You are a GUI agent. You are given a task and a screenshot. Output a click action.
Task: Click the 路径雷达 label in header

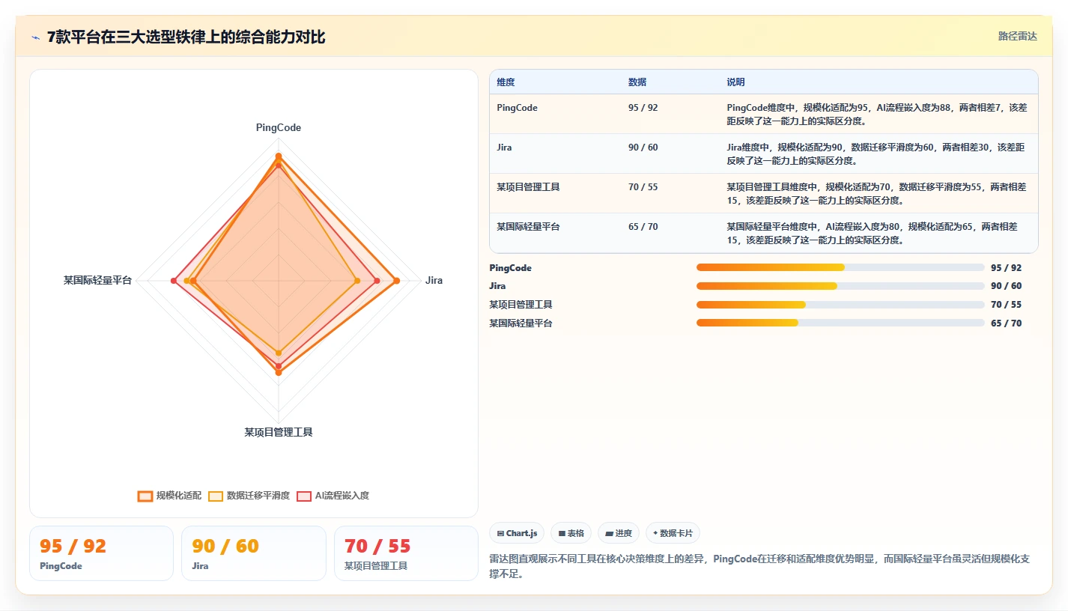click(x=1018, y=36)
